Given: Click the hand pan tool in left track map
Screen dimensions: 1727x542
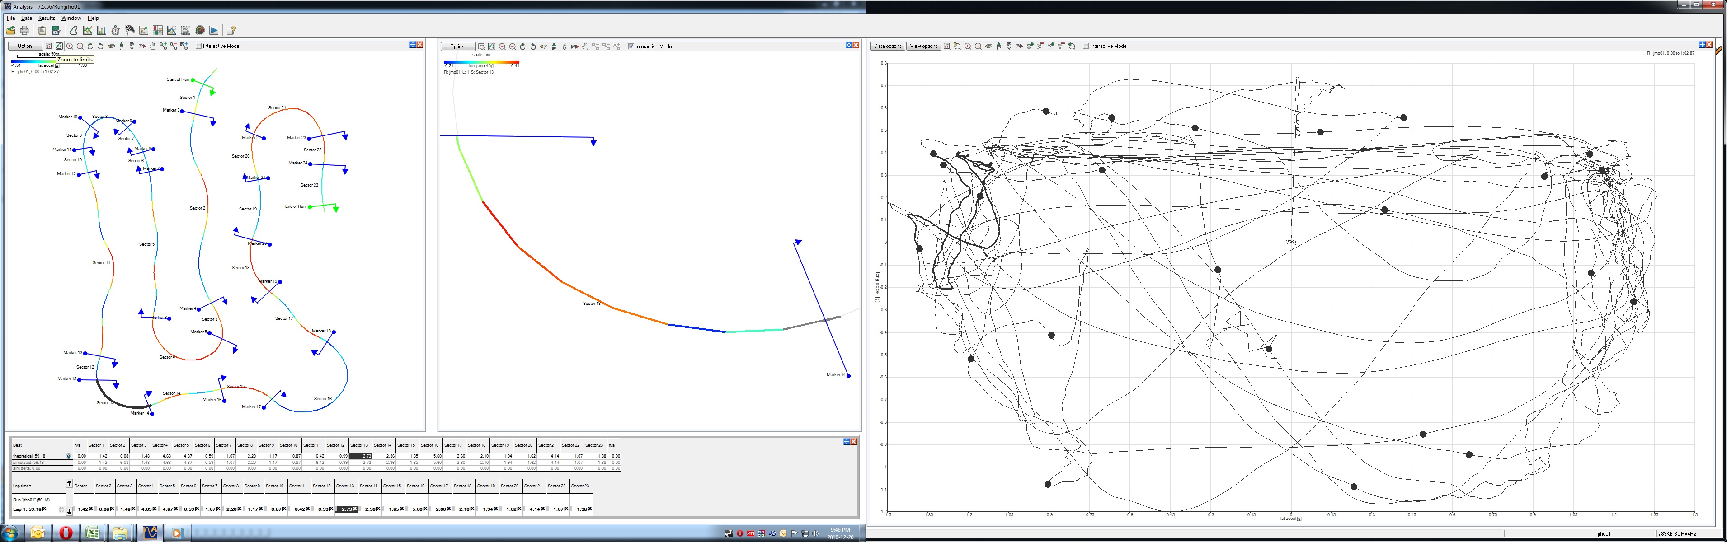Looking at the screenshot, I should 153,46.
